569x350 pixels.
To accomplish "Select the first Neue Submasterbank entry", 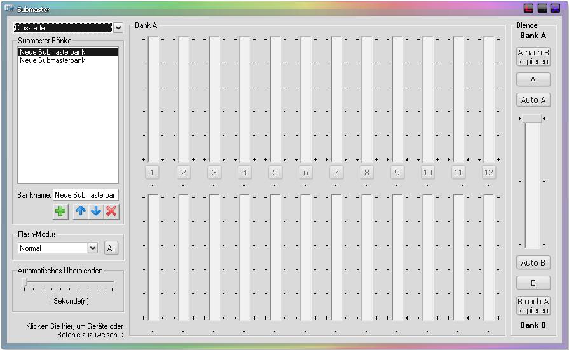I will pos(67,52).
